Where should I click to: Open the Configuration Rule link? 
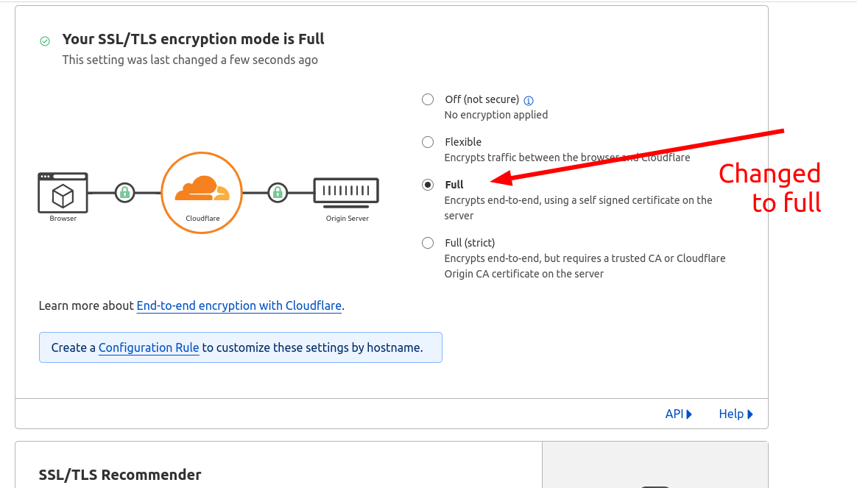coord(149,347)
